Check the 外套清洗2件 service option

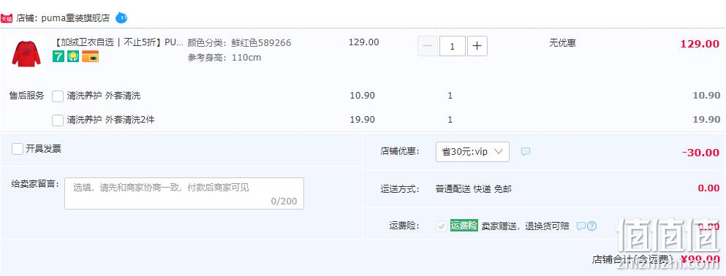coord(58,120)
